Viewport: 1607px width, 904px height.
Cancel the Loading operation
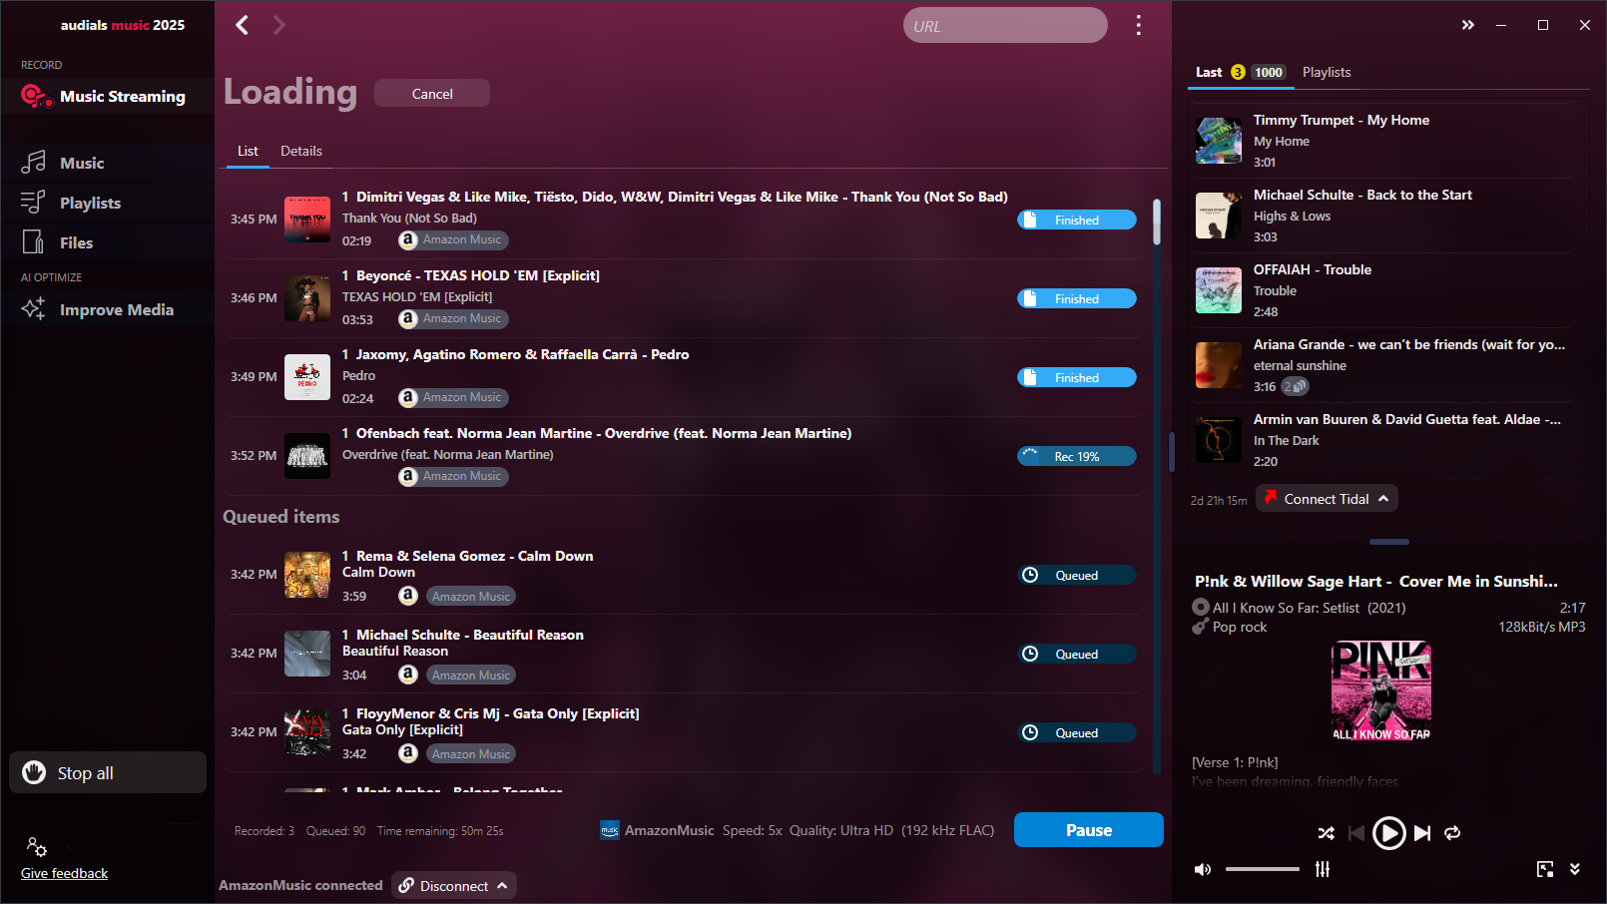(x=432, y=94)
